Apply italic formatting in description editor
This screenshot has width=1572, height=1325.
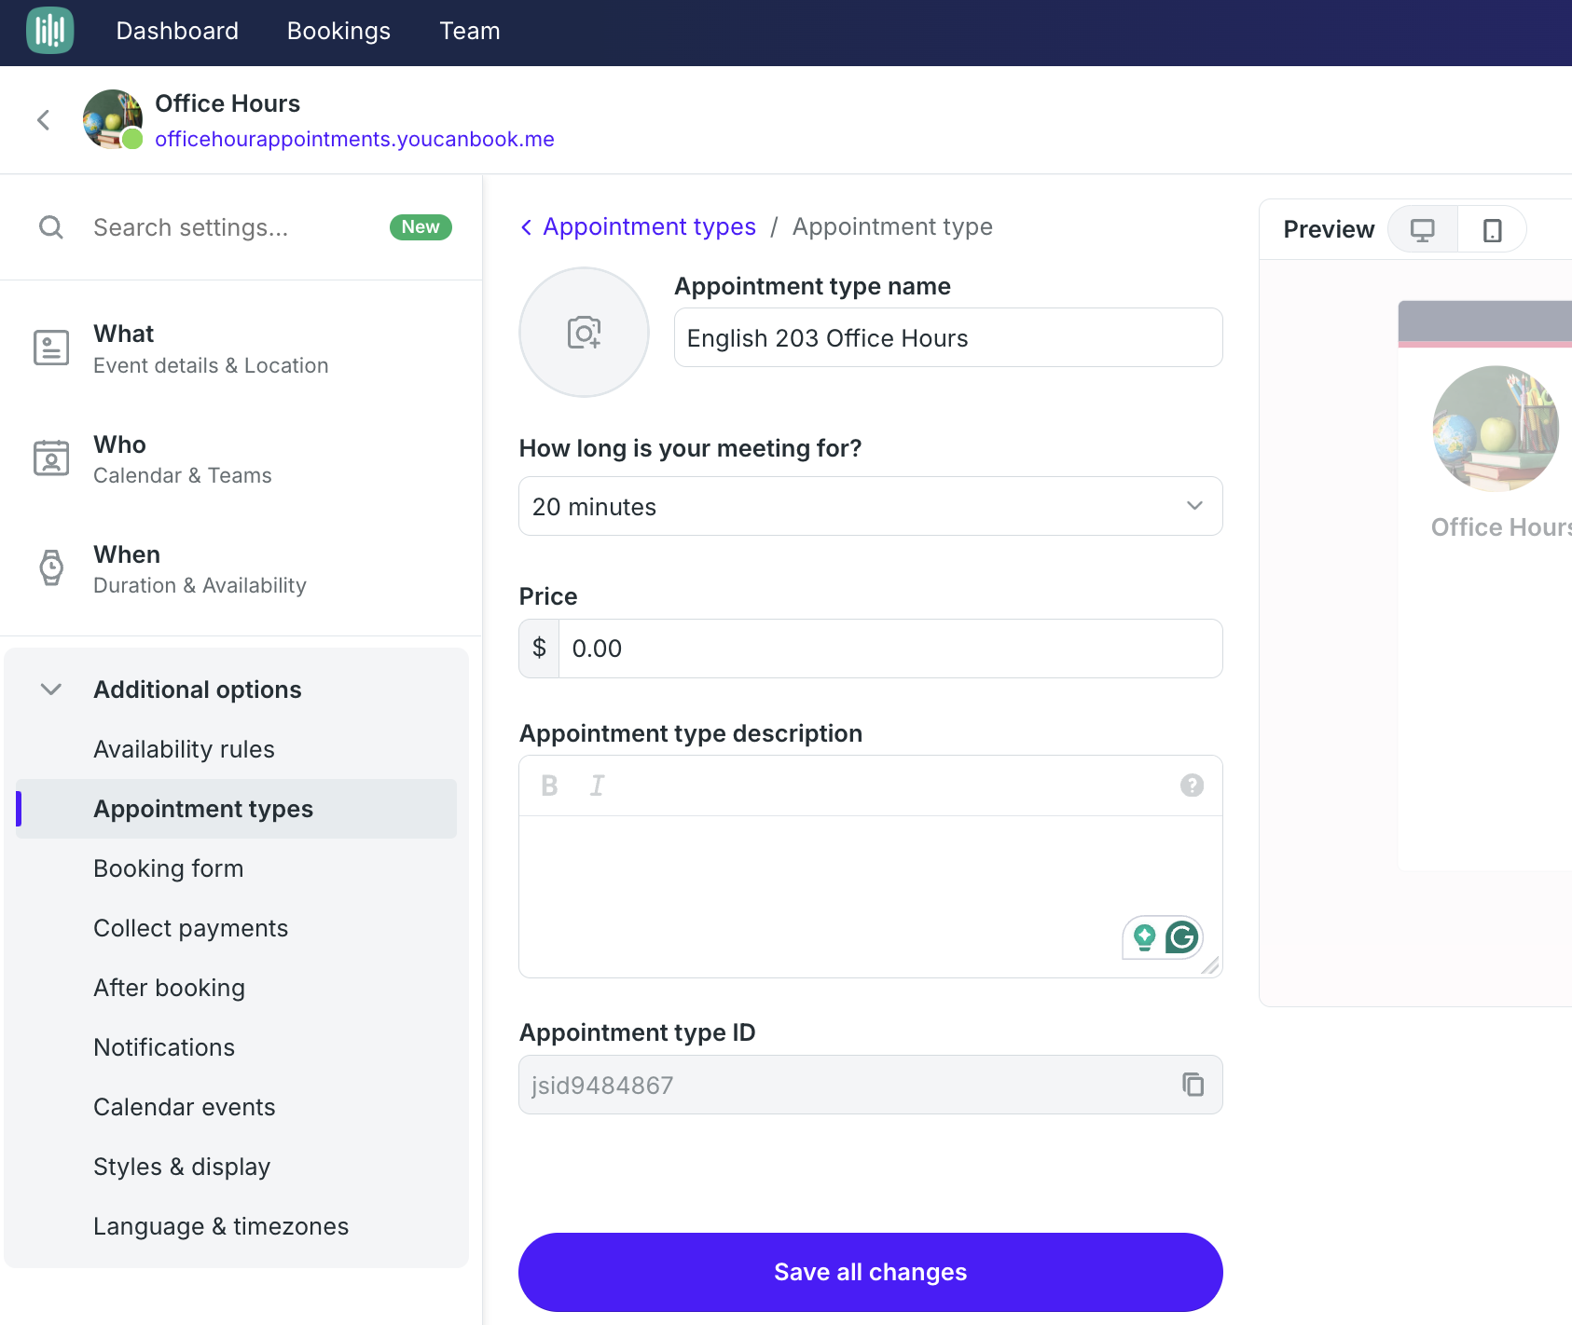coord(597,785)
